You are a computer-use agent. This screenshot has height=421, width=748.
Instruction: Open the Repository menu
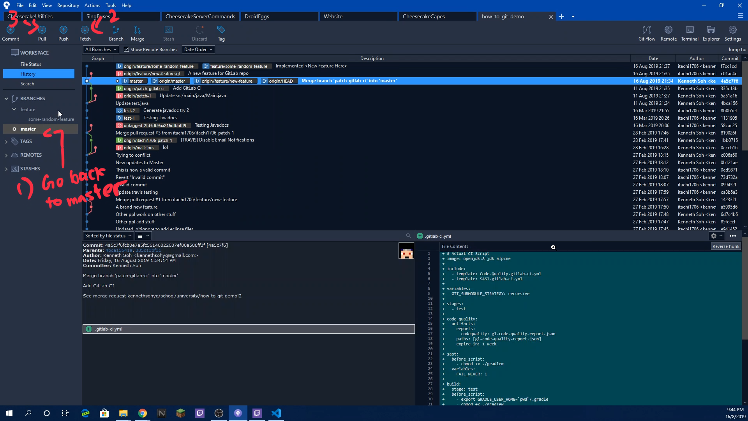[x=68, y=5]
